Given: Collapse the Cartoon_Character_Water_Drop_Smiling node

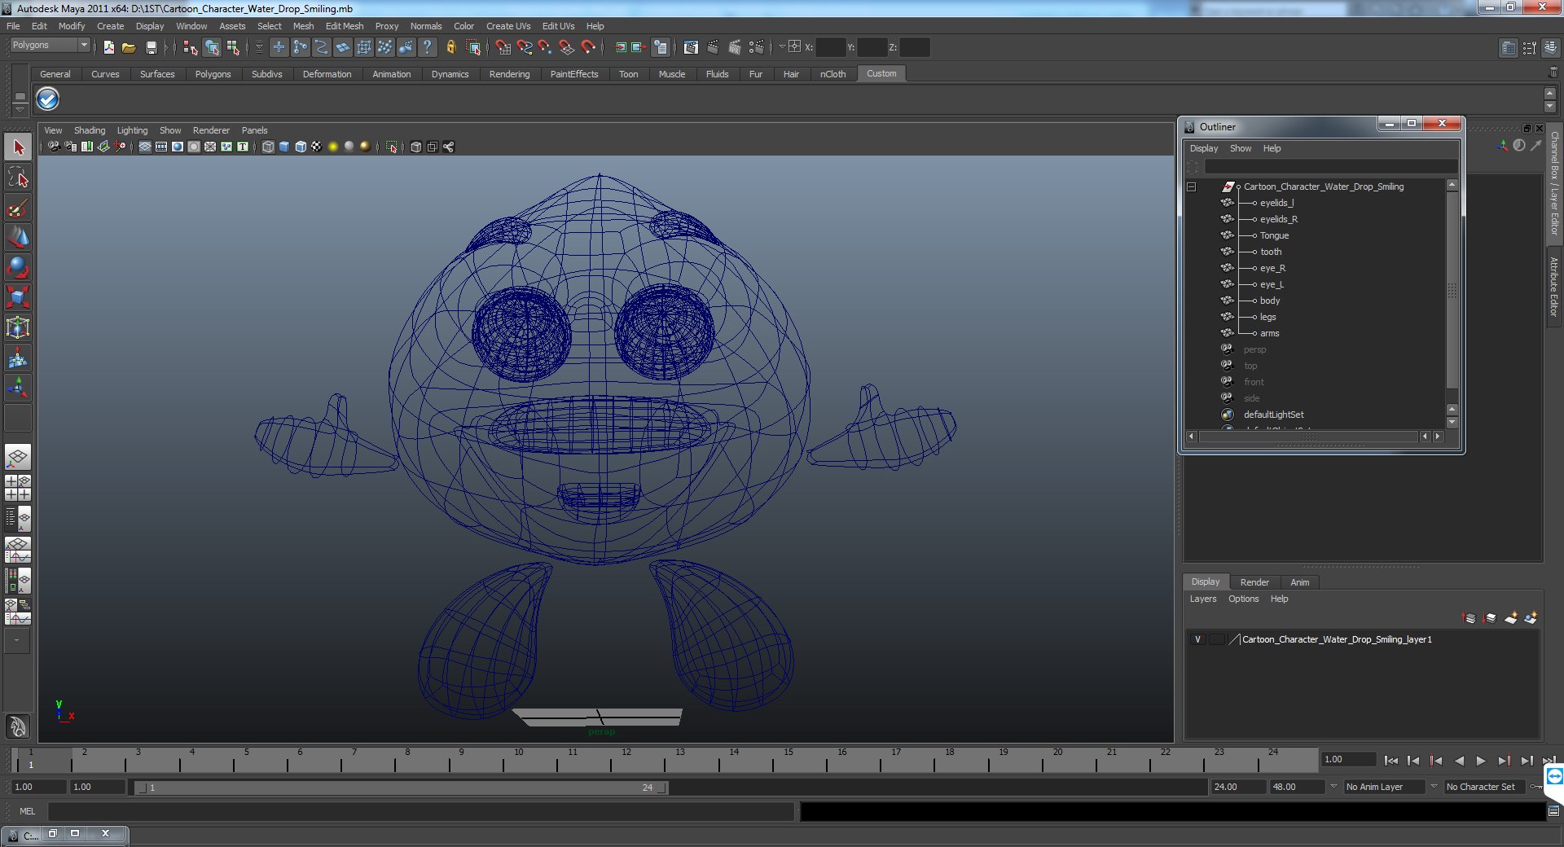Looking at the screenshot, I should 1191,187.
